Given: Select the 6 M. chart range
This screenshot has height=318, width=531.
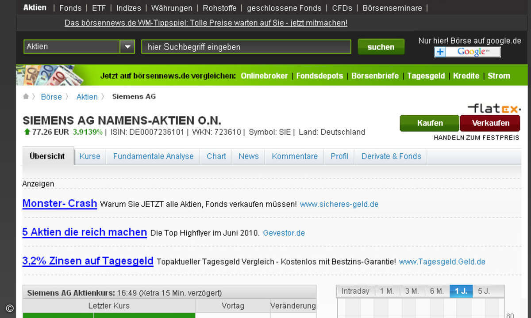Looking at the screenshot, I should [437, 291].
